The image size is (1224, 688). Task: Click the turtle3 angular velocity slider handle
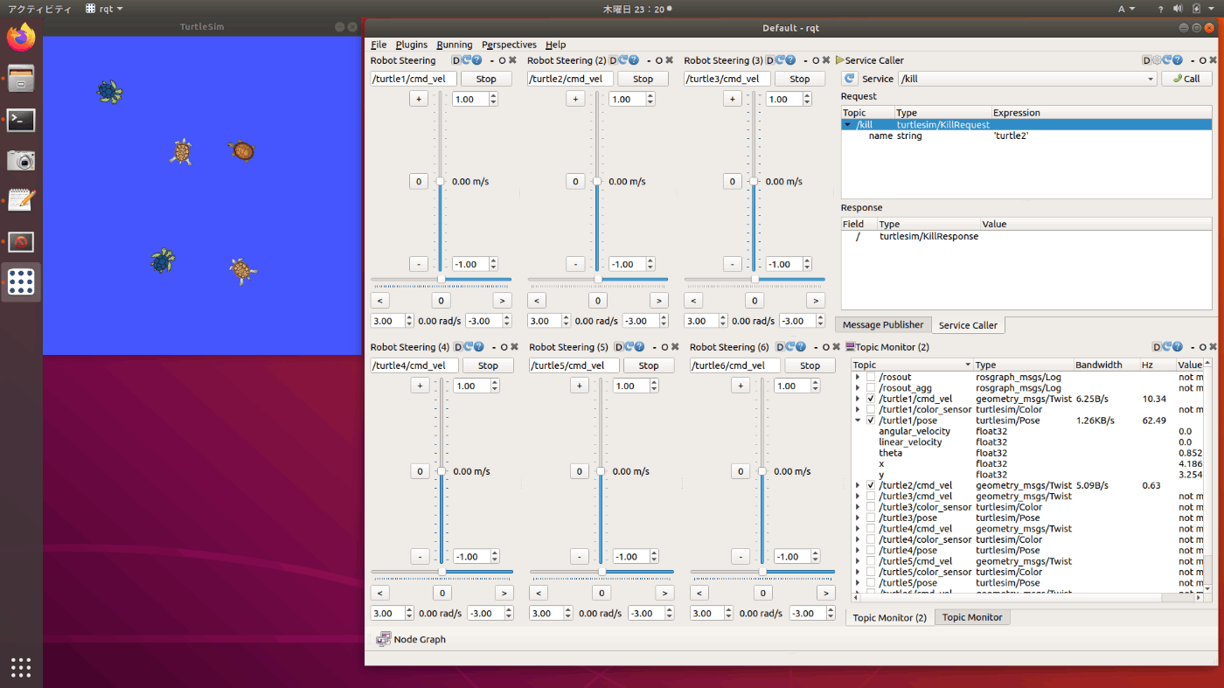(755, 280)
